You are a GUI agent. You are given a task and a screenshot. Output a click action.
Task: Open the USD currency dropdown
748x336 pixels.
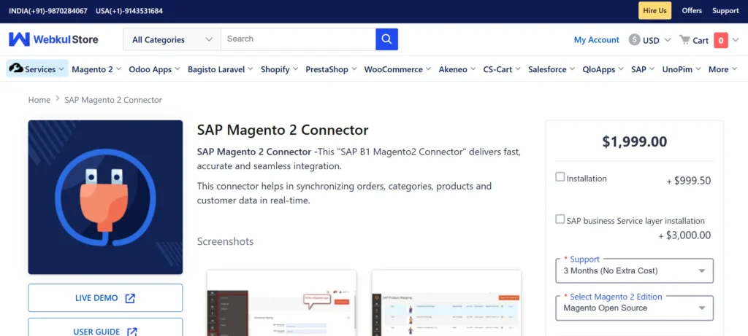click(649, 40)
